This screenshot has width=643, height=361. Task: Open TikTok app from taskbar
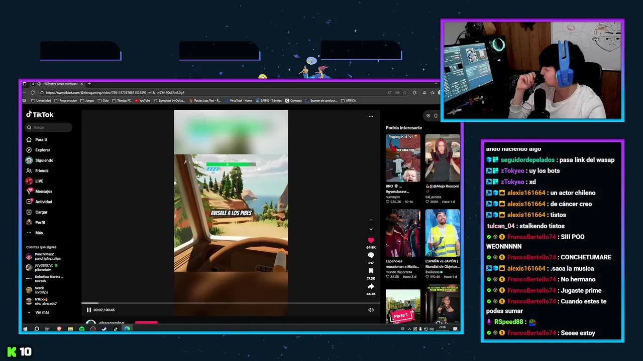click(x=116, y=329)
